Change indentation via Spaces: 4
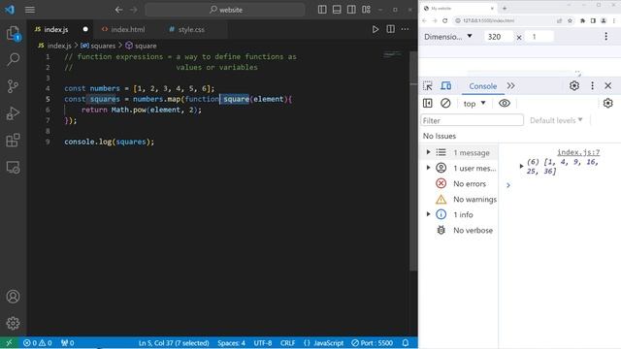Viewport: 621px width, 349px height. 231,342
